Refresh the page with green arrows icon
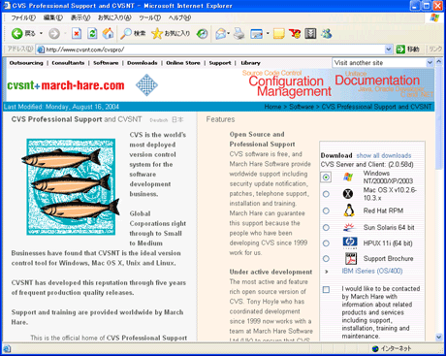This screenshot has width=446, height=356. click(x=92, y=33)
